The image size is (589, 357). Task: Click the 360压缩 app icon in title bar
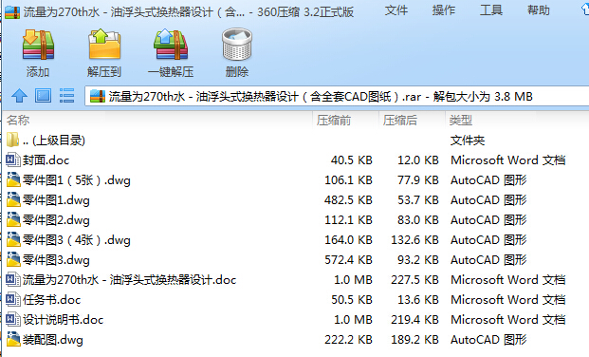click(12, 12)
